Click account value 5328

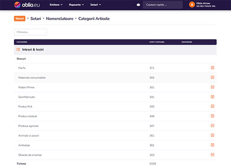tap(153, 164)
